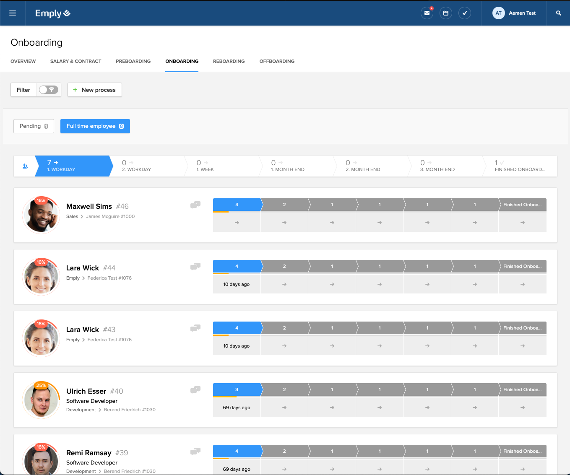Switch to the Preboarding tab
The width and height of the screenshot is (570, 475).
coord(133,61)
